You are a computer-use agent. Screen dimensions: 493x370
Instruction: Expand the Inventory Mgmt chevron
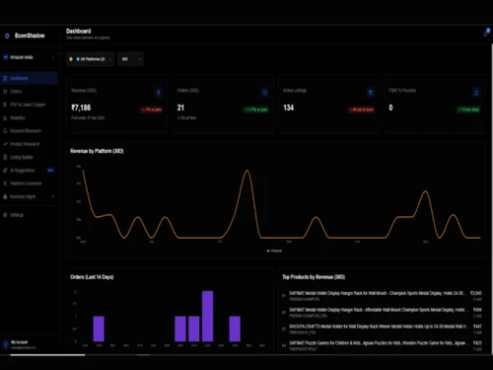click(x=53, y=196)
